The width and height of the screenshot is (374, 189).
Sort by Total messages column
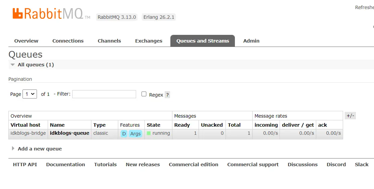pyautogui.click(x=234, y=125)
